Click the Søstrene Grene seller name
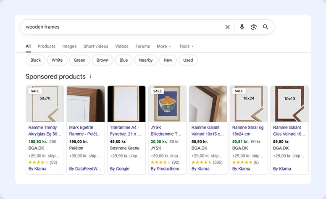Image resolution: width=326 pixels, height=199 pixels. pyautogui.click(x=124, y=148)
